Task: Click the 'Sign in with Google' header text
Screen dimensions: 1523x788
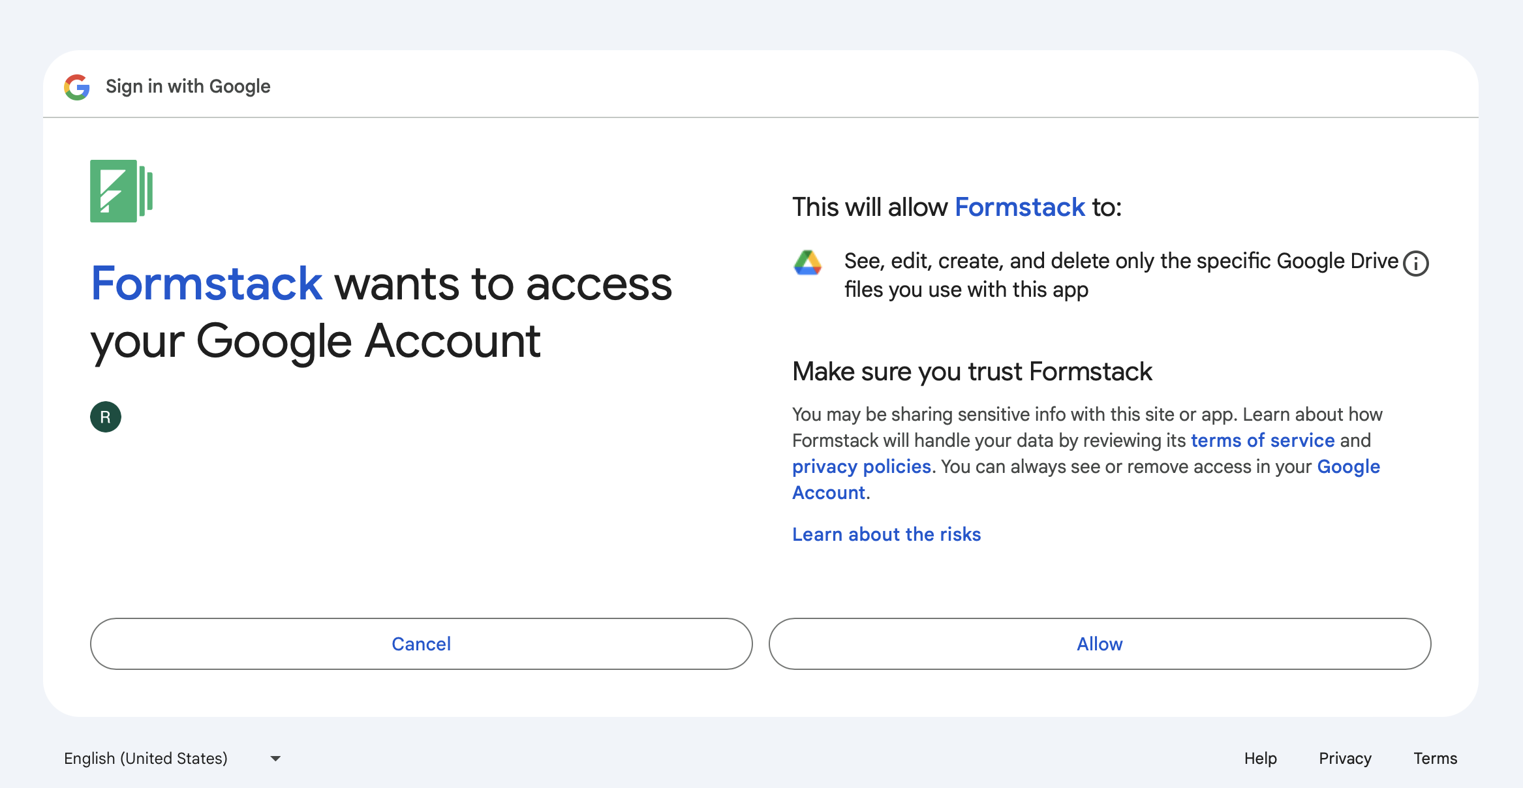Action: 188,86
